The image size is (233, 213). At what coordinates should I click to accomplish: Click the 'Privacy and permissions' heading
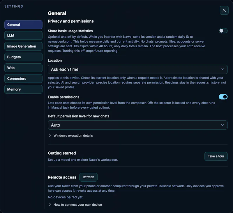click(71, 21)
